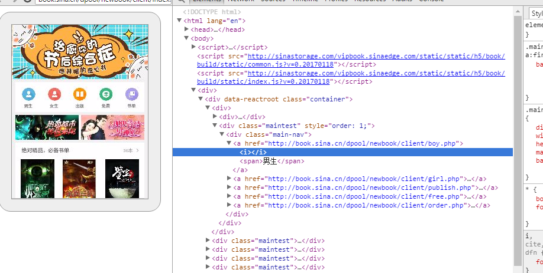Expand the order.php anchor node
This screenshot has width=543, height=273.
(230, 205)
